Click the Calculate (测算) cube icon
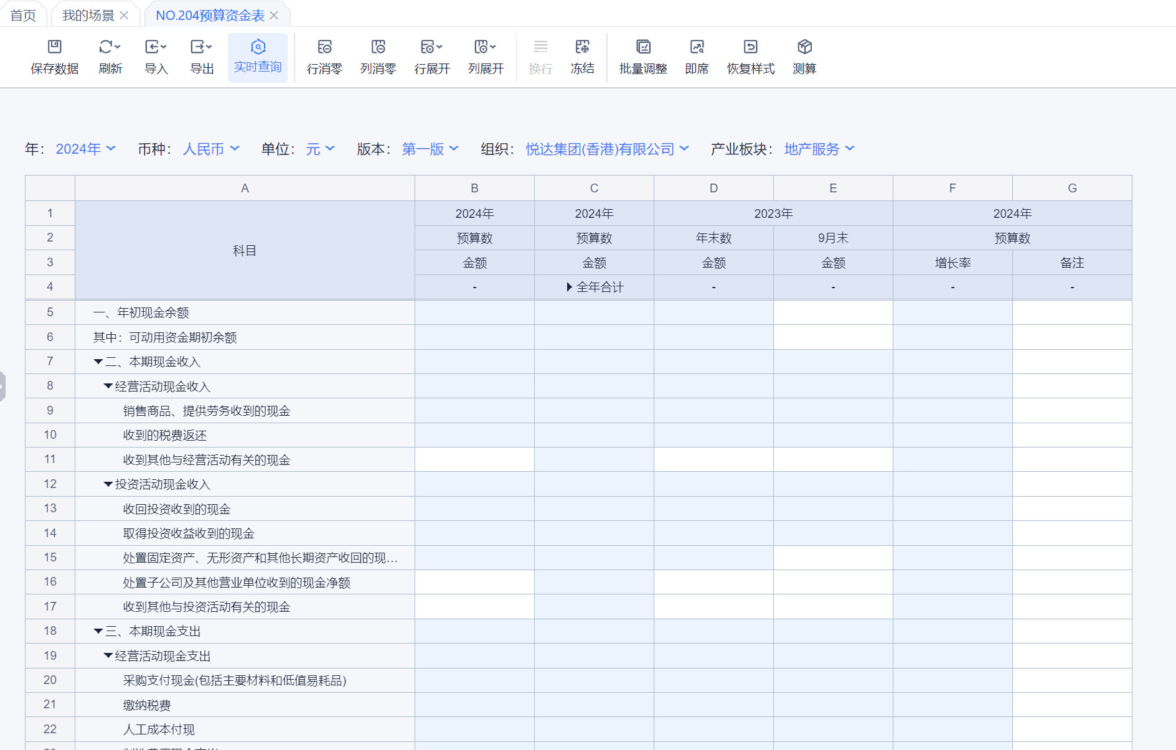This screenshot has height=750, width=1176. (804, 47)
